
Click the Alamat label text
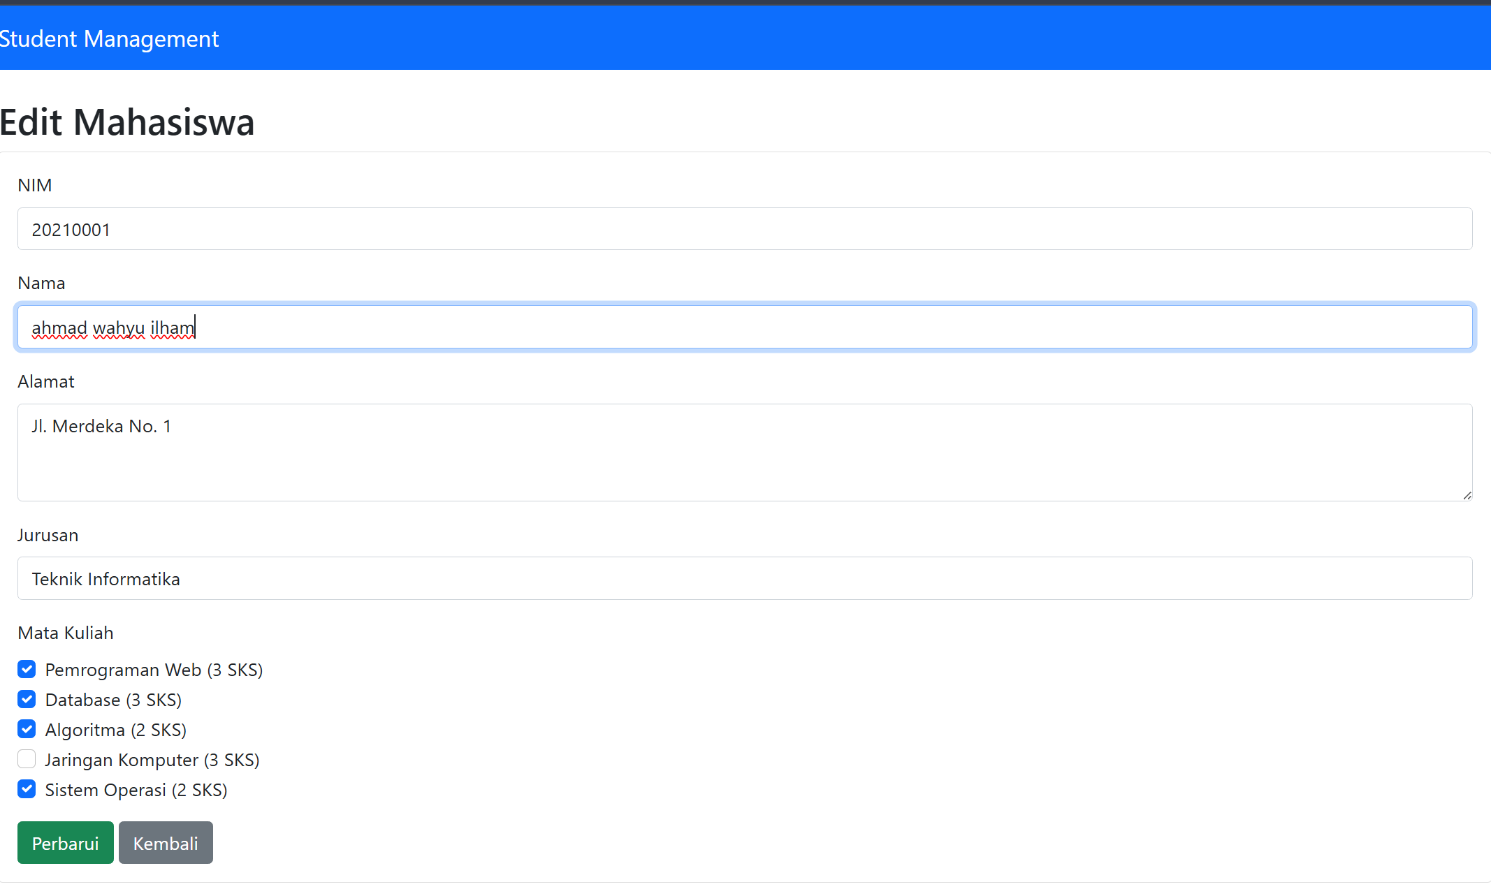(46, 381)
